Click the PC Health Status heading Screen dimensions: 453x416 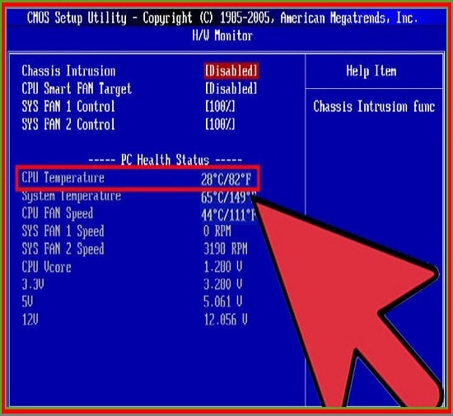click(165, 160)
